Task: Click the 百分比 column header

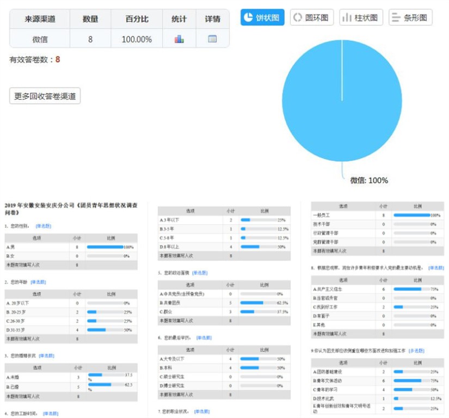Action: 137,19
